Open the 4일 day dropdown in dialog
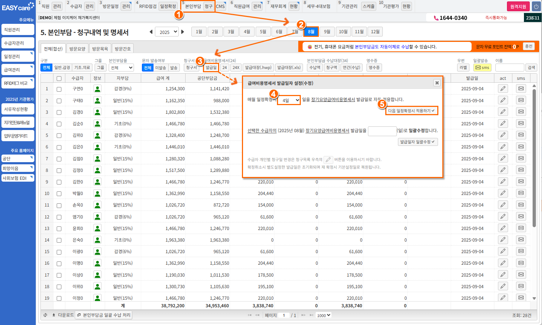This screenshot has height=325, width=542. pyautogui.click(x=289, y=100)
